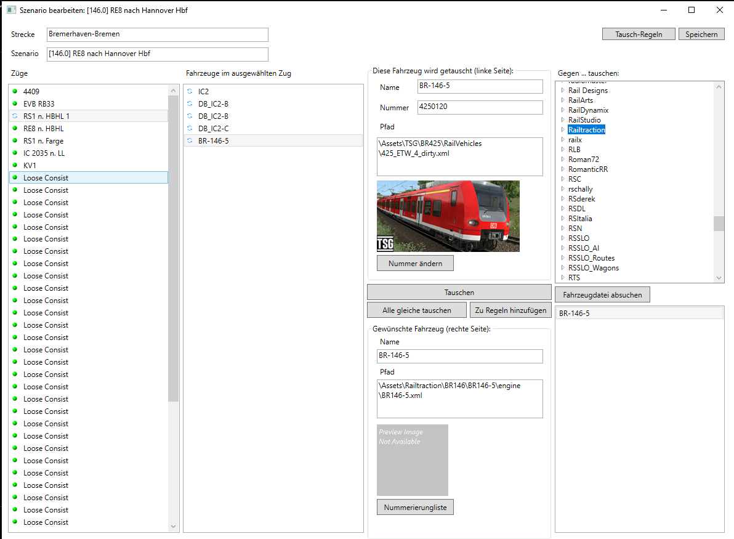
Task: Open Tausch-Regeln
Action: click(639, 34)
